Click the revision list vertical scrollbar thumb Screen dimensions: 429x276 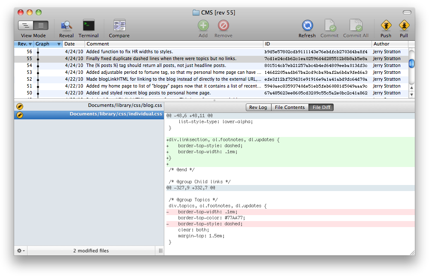(x=411, y=64)
